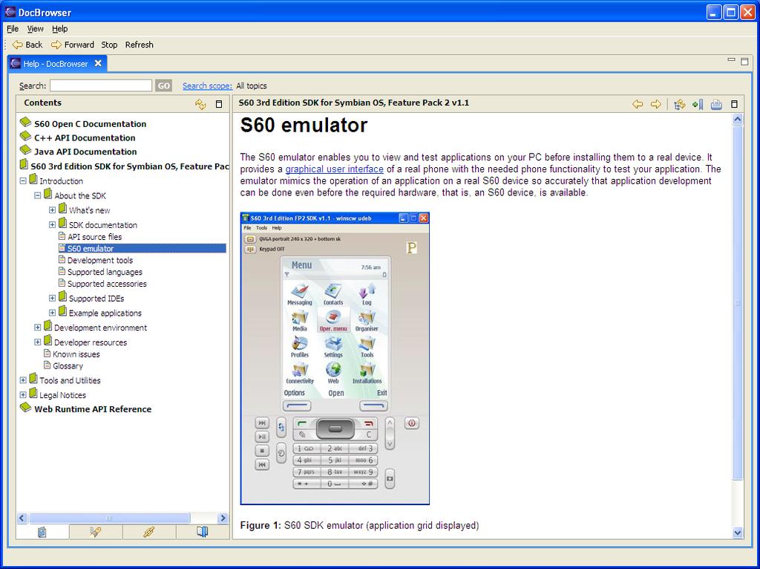Expand the Supported IDEs node
Screen dimensions: 760x569
click(52, 299)
